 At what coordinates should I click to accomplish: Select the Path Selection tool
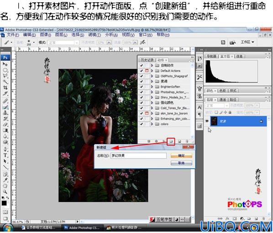(x=5, y=161)
